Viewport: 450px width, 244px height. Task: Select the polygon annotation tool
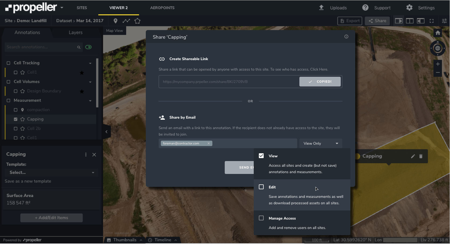point(137,21)
